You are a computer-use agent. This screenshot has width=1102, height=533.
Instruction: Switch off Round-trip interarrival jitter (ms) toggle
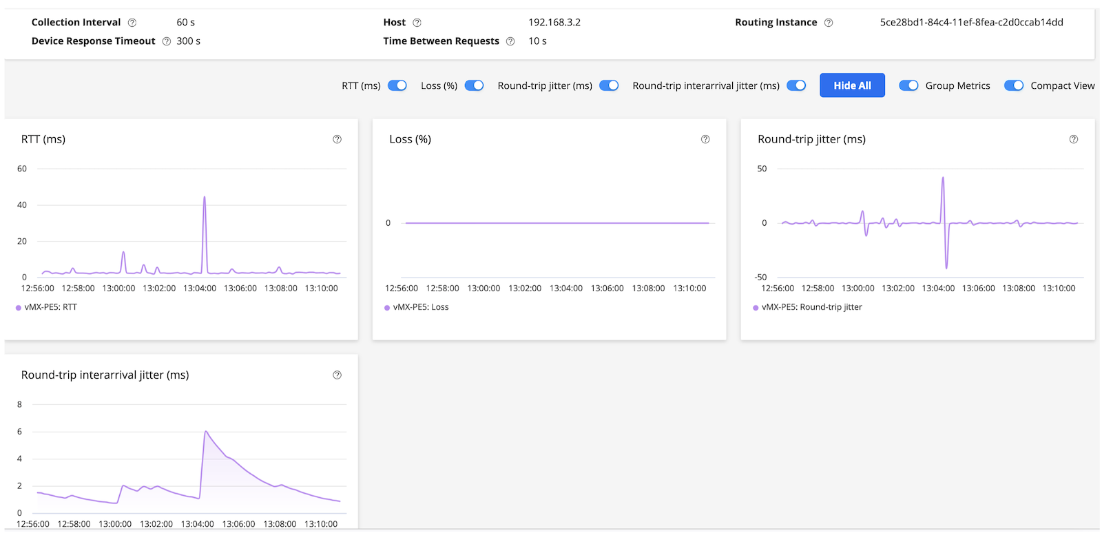[796, 85]
